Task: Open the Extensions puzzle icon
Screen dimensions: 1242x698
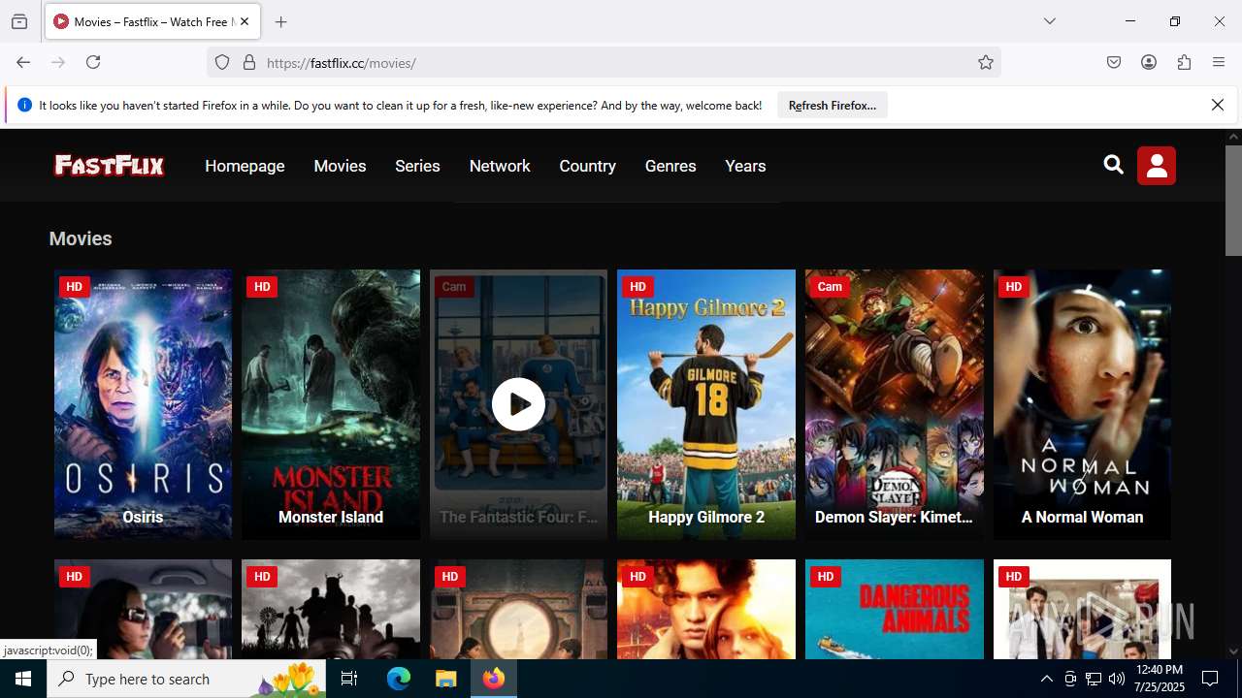Action: point(1184,62)
